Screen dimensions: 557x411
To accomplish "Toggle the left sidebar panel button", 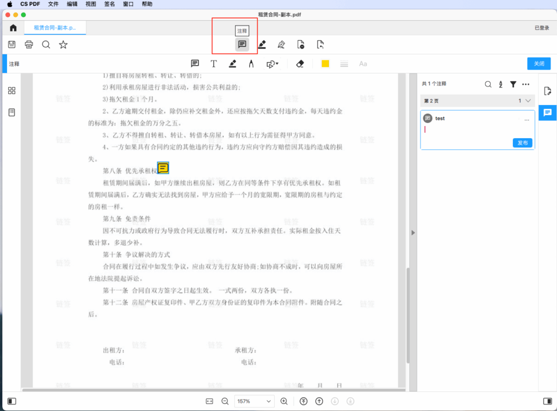I will [x=12, y=401].
